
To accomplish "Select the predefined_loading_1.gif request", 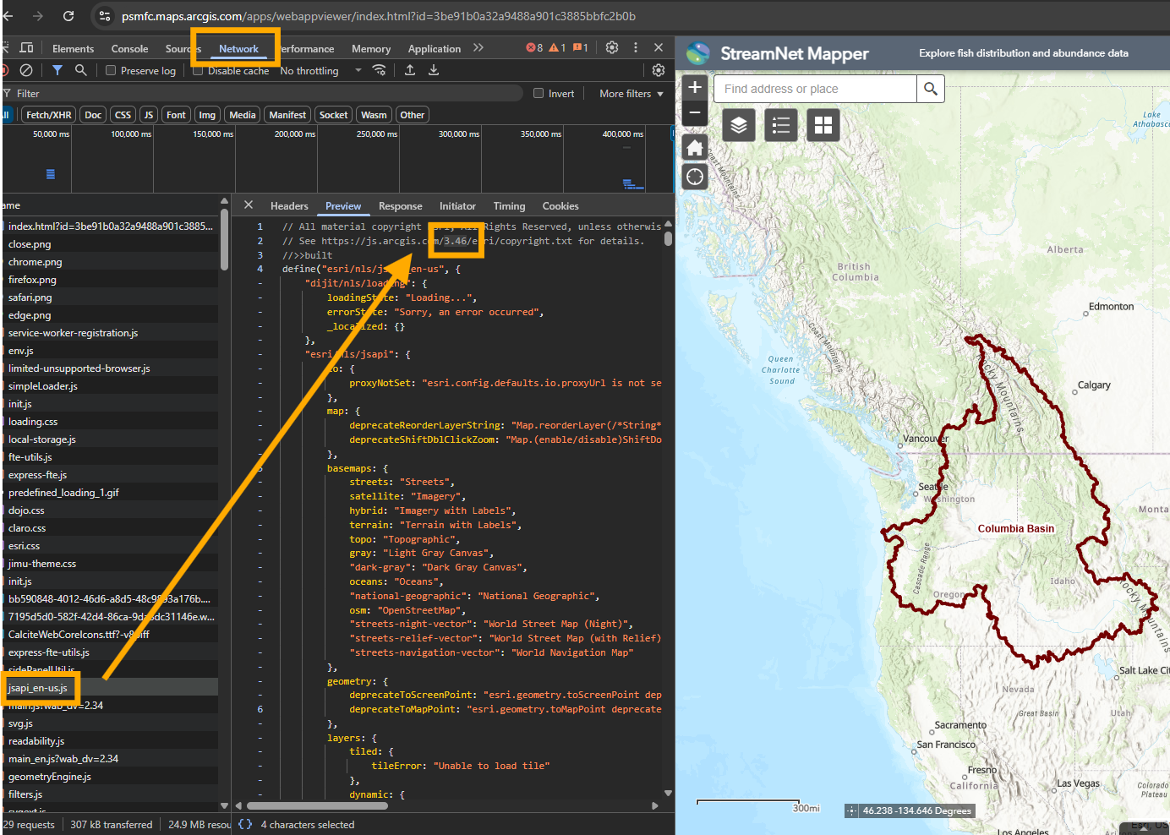I will point(110,492).
